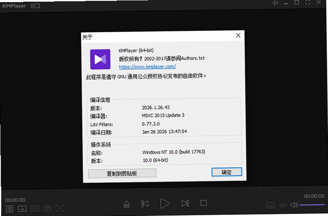This screenshot has width=328, height=216.
Task: Click the purple KMPlayer logo
Action: [x=100, y=59]
